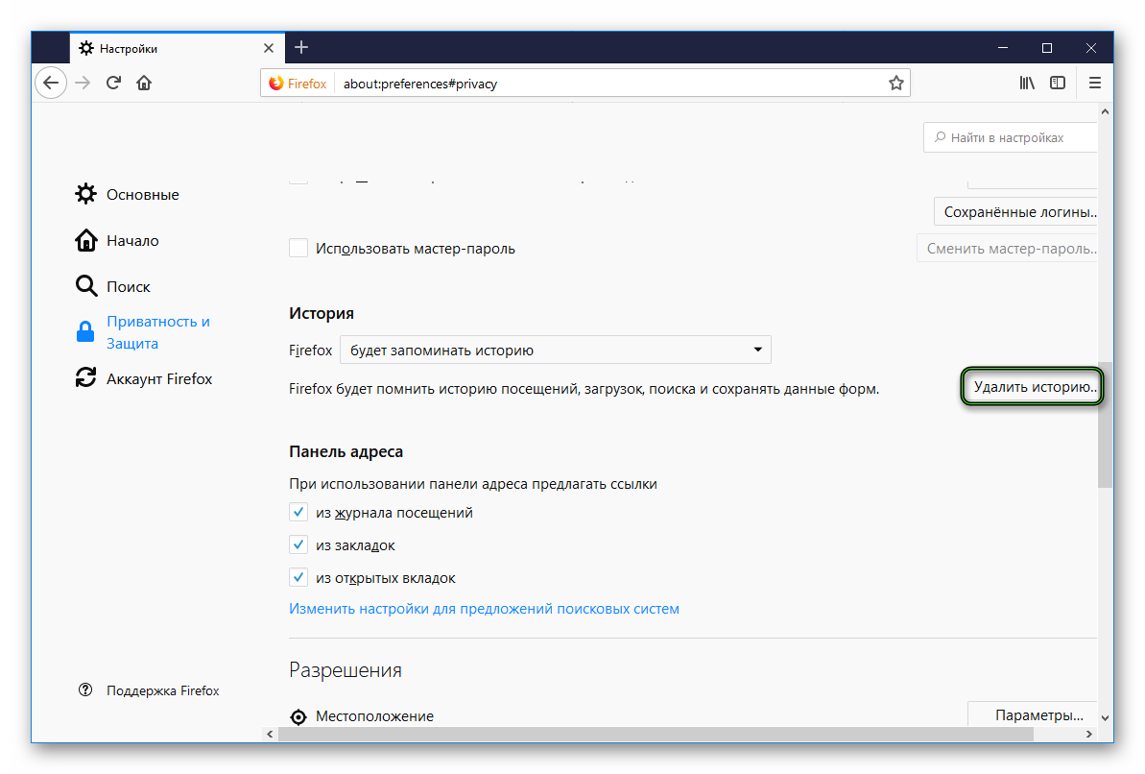
Task: Minimize the Firefox window
Action: (x=1003, y=48)
